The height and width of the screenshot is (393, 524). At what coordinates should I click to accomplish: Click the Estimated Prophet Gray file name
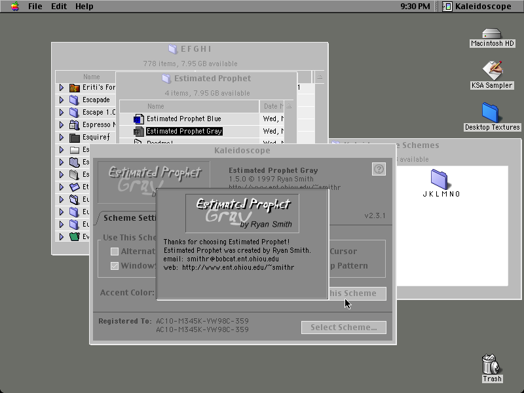[x=184, y=132]
